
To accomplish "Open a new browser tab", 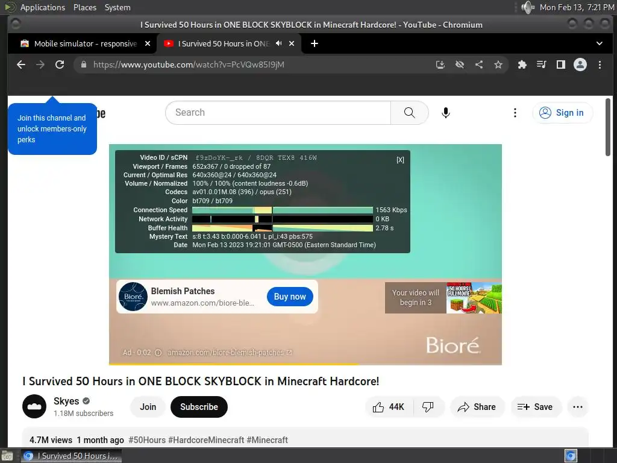I will pyautogui.click(x=315, y=43).
